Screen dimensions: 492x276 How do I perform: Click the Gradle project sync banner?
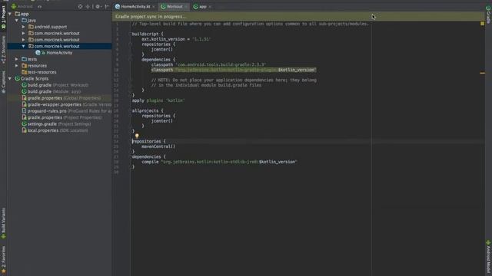[298, 17]
